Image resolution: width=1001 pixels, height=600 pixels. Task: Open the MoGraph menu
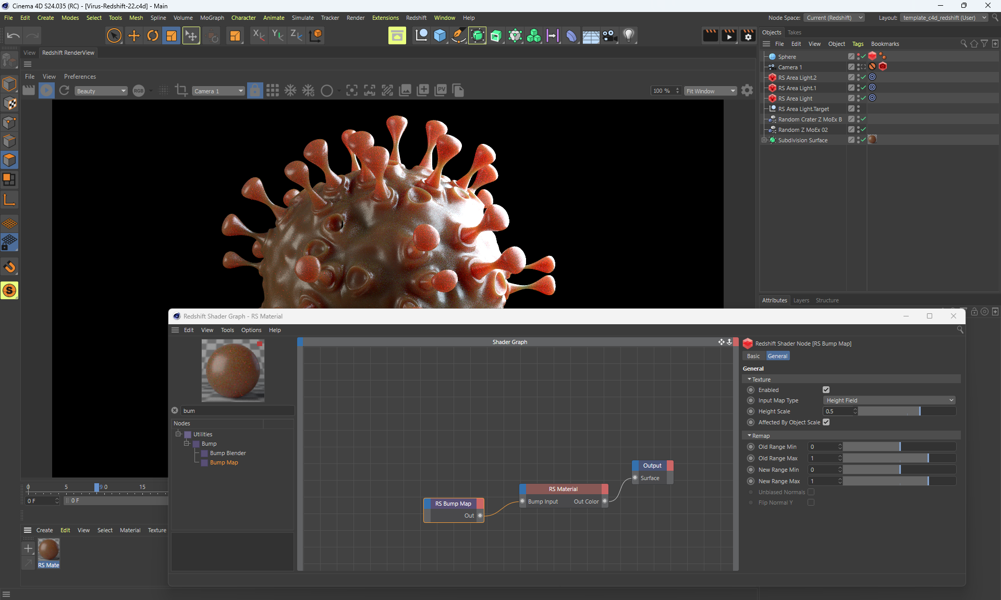212,18
